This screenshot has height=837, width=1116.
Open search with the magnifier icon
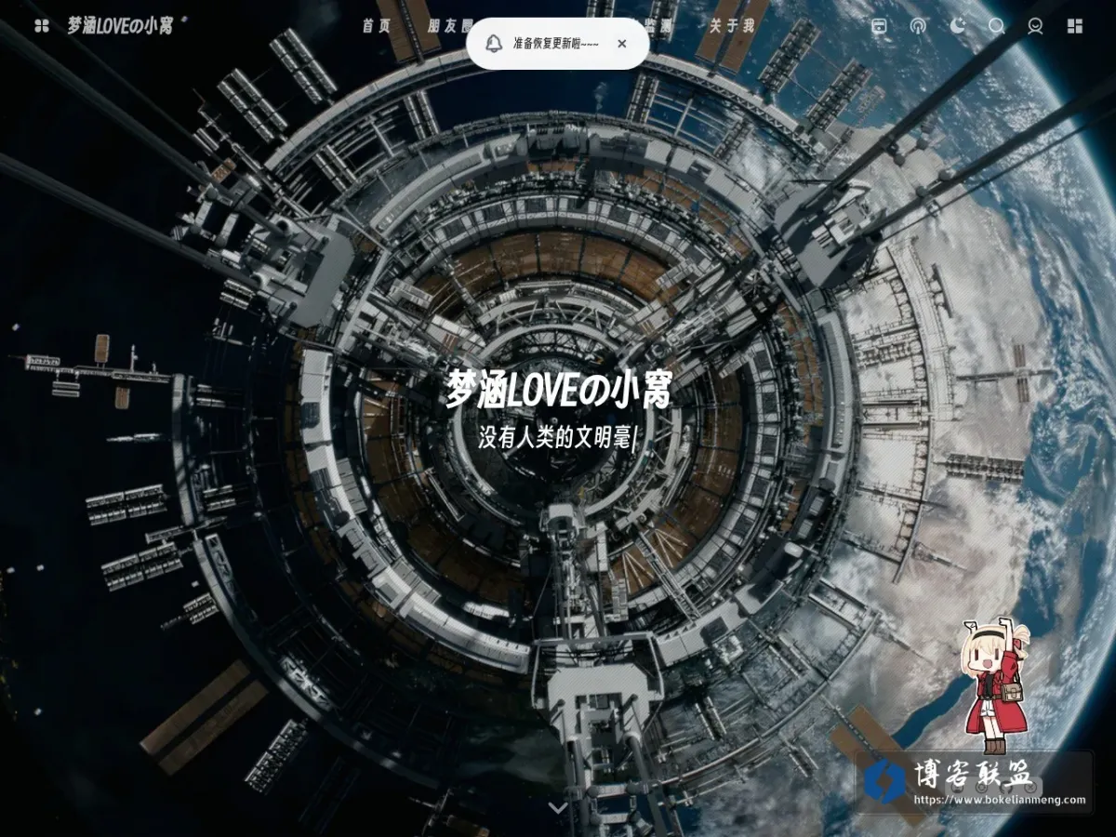pos(997,26)
